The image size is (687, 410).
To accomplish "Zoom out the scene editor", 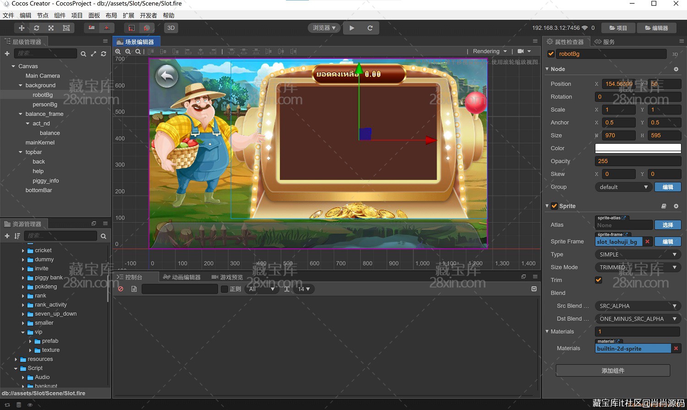I will click(128, 52).
